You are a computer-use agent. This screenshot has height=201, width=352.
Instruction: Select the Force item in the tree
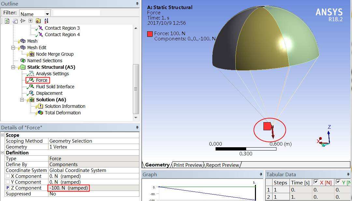42,80
